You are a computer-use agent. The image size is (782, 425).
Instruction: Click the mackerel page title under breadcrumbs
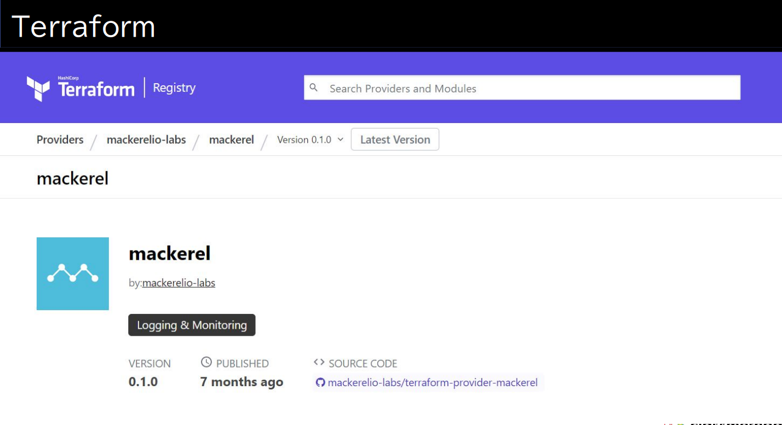73,178
